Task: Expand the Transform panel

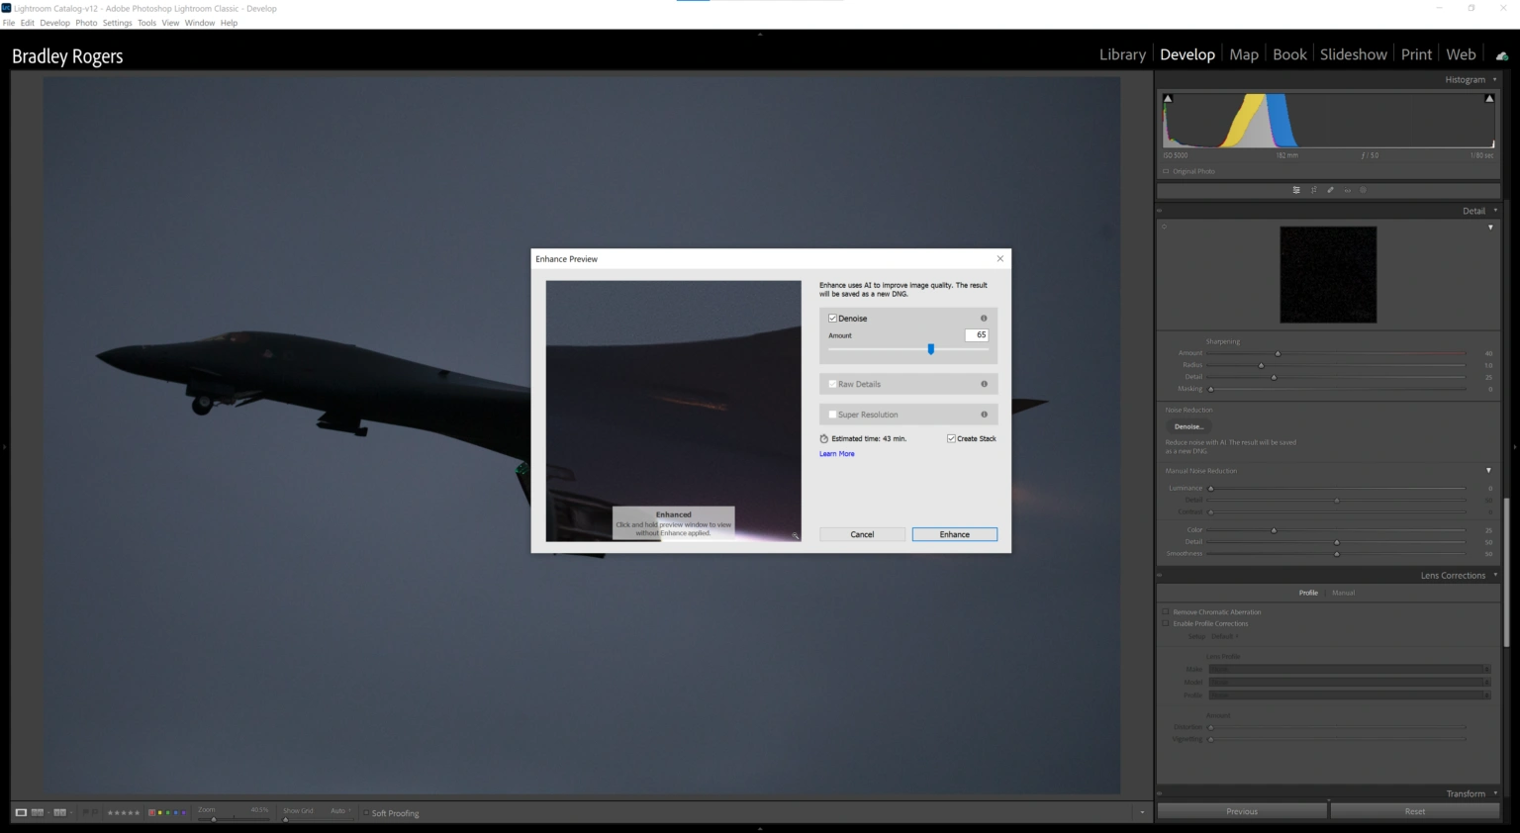Action: click(x=1466, y=793)
